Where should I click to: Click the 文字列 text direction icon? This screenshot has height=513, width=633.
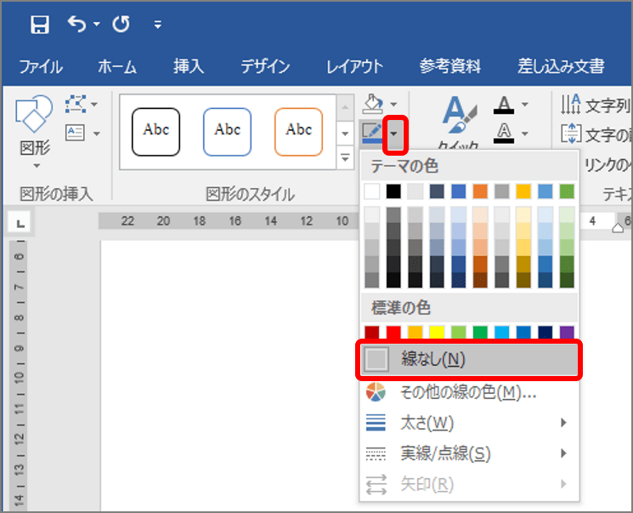click(571, 105)
